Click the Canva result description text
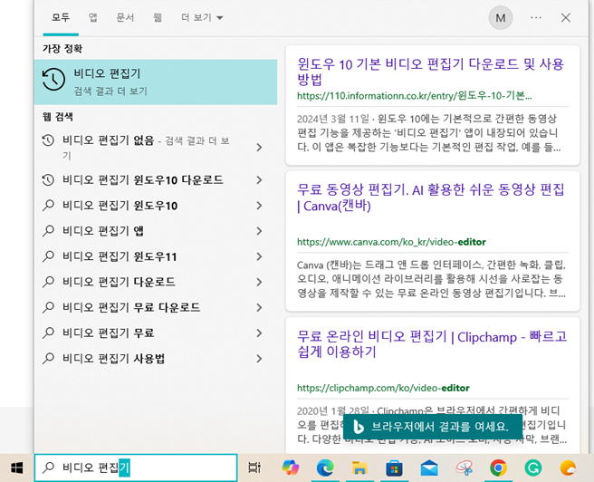Screen dimensions: 594x482 (432, 279)
